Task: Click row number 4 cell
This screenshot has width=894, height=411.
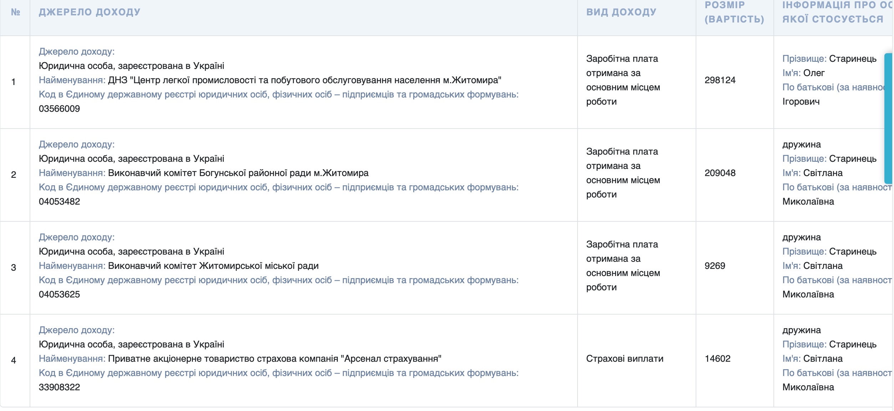Action: pos(14,360)
